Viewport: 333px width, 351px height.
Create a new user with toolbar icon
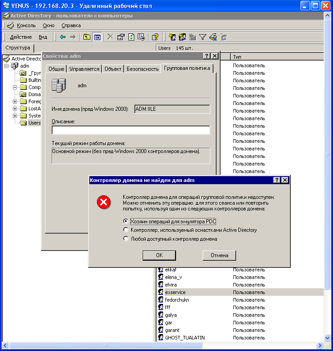tap(172, 37)
